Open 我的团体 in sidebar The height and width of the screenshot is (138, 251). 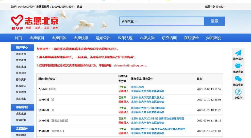(x=21, y=135)
